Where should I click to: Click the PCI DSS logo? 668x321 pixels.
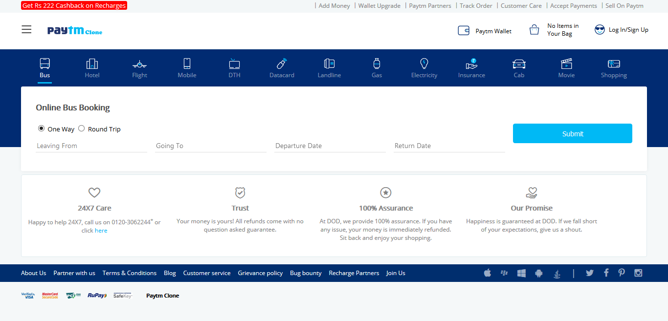pos(73,296)
